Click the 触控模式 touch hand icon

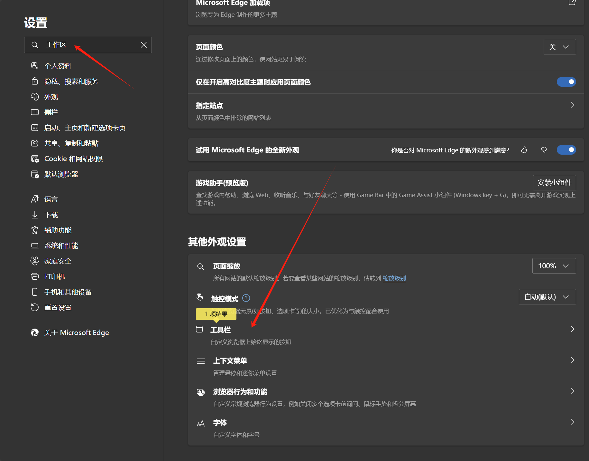pyautogui.click(x=200, y=297)
